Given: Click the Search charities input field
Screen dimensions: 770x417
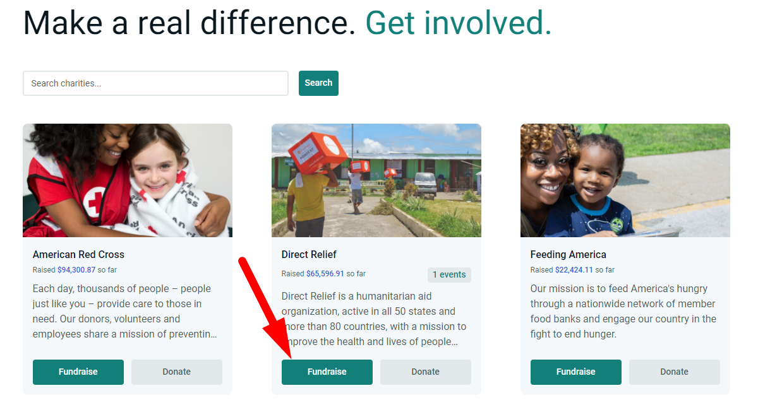Looking at the screenshot, I should pos(155,83).
